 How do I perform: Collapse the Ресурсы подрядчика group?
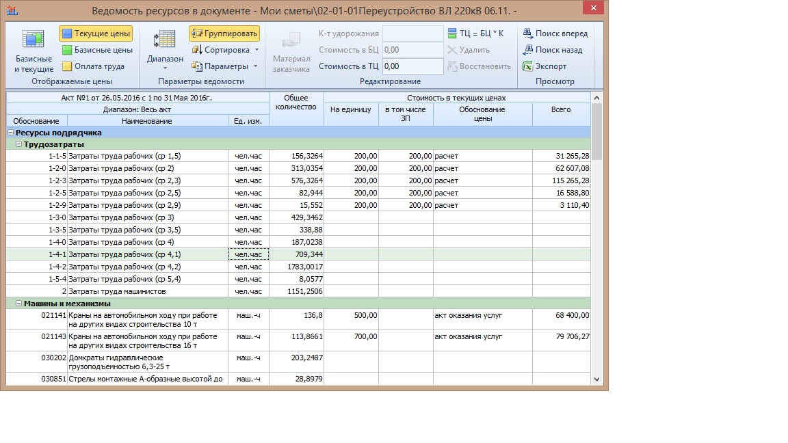point(11,133)
